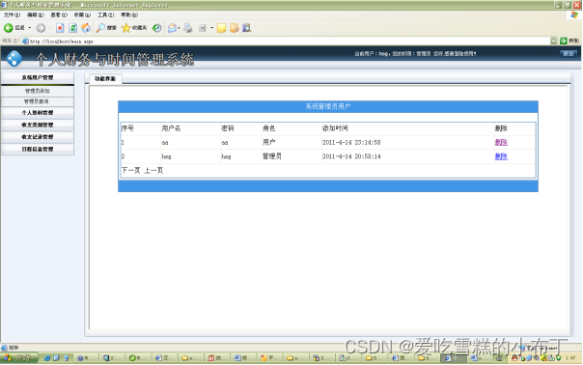Viewport: 583px width, 365px height.
Task: Expand the 个人资料管理 sidebar section
Action: (x=38, y=113)
